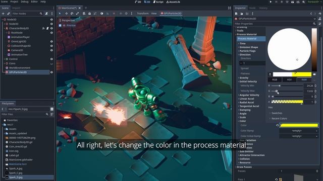This screenshot has width=323, height=181.
Task: Revert Color property to default
Action: 277,125
